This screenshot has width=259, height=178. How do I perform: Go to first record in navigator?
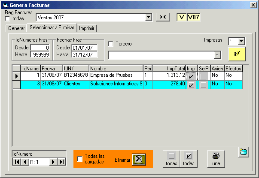pyautogui.click(x=17, y=162)
